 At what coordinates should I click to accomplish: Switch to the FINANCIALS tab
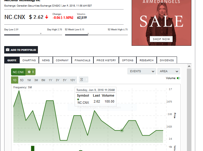pyautogui.click(x=82, y=60)
